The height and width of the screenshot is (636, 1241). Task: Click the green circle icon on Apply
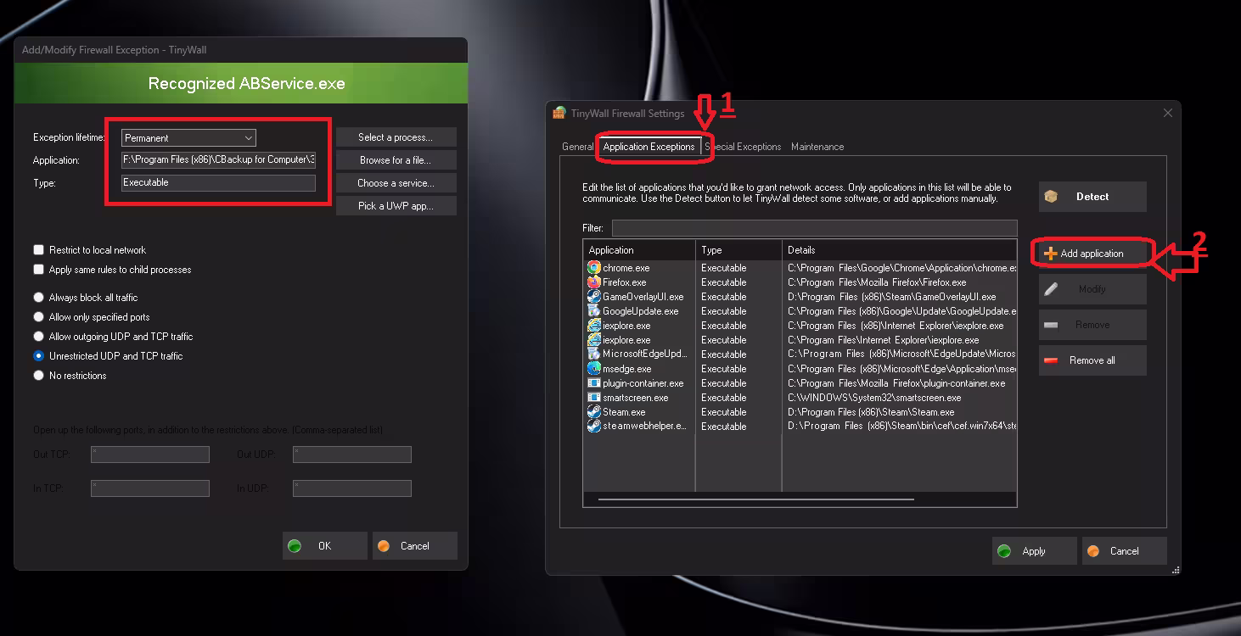pyautogui.click(x=1004, y=551)
